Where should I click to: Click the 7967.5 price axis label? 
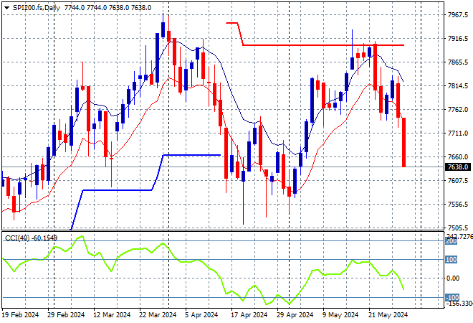[x=458, y=14]
